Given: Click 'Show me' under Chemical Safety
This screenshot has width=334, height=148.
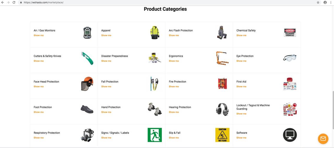Looking at the screenshot, I should coord(241,35).
